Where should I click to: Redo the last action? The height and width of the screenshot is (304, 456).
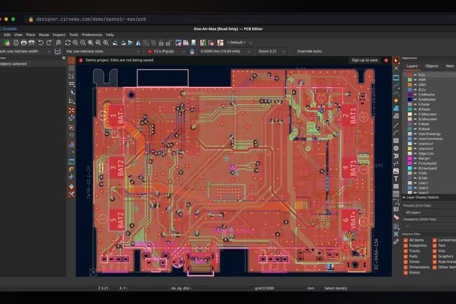49,43
